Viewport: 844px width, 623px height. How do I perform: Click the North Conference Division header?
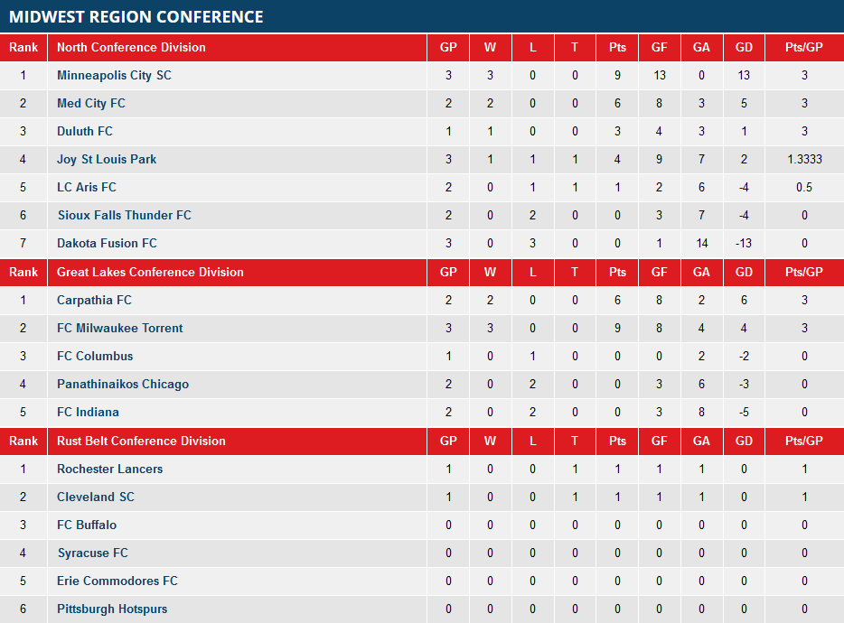coord(131,48)
